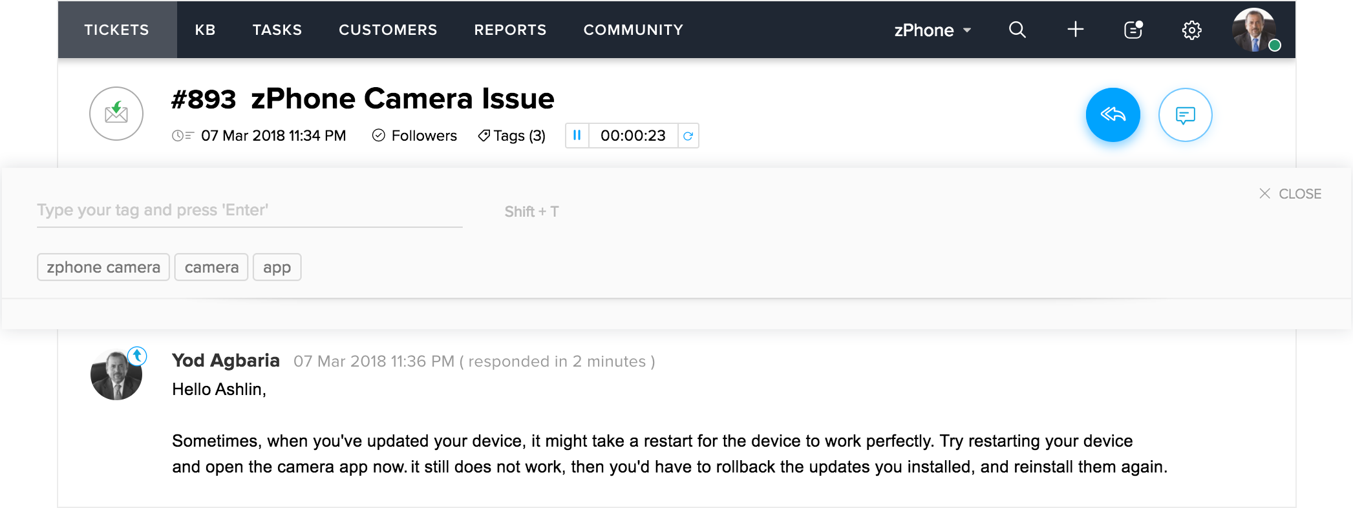This screenshot has height=508, width=1353.
Task: Focus the tag entry input field
Action: tap(250, 210)
